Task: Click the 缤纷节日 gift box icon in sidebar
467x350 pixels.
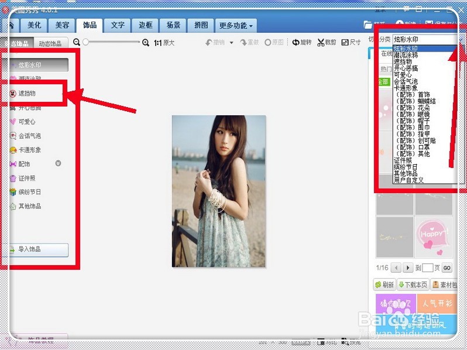Action: coord(13,192)
